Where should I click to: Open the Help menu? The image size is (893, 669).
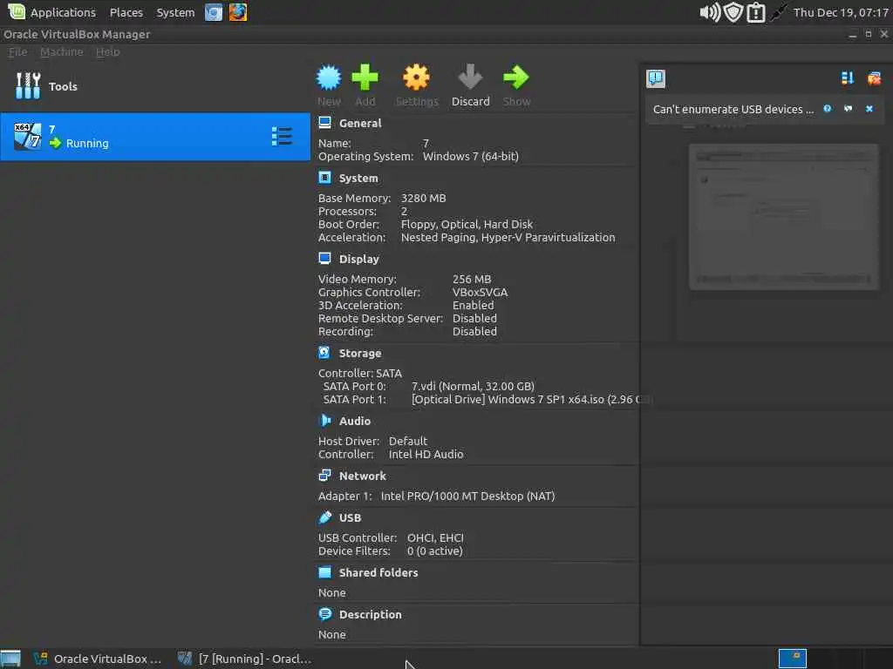coord(107,51)
